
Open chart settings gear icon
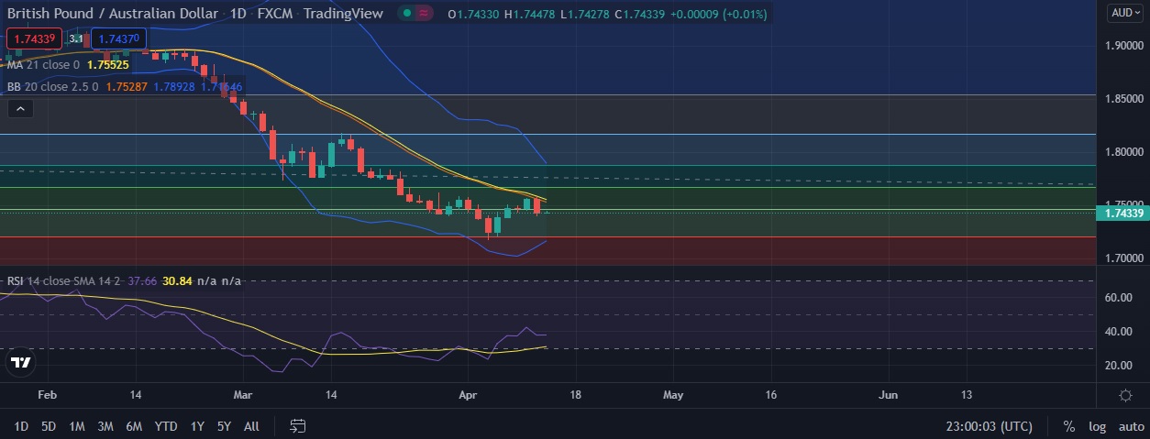coord(1125,395)
